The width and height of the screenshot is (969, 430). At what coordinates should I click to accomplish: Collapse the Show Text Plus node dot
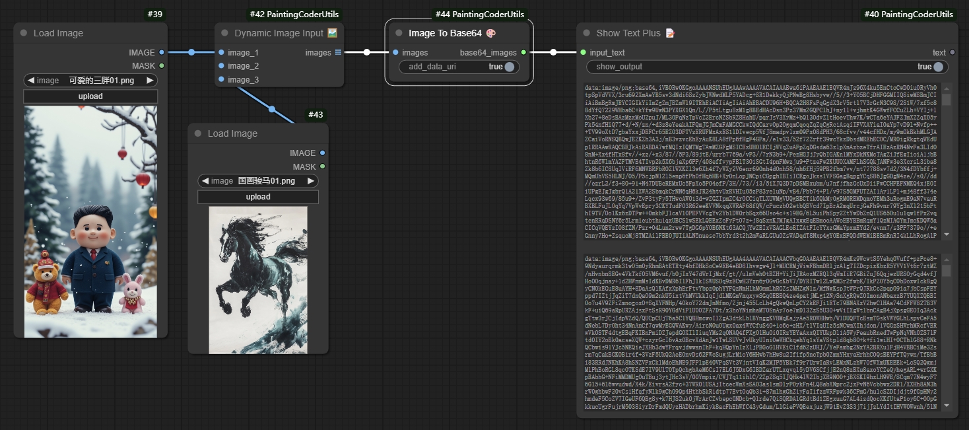click(587, 33)
